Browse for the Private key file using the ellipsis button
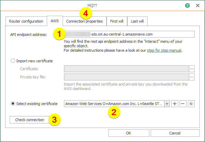This screenshot has width=205, height=142. [x=192, y=77]
